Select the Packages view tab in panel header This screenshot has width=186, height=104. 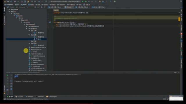click(21, 7)
